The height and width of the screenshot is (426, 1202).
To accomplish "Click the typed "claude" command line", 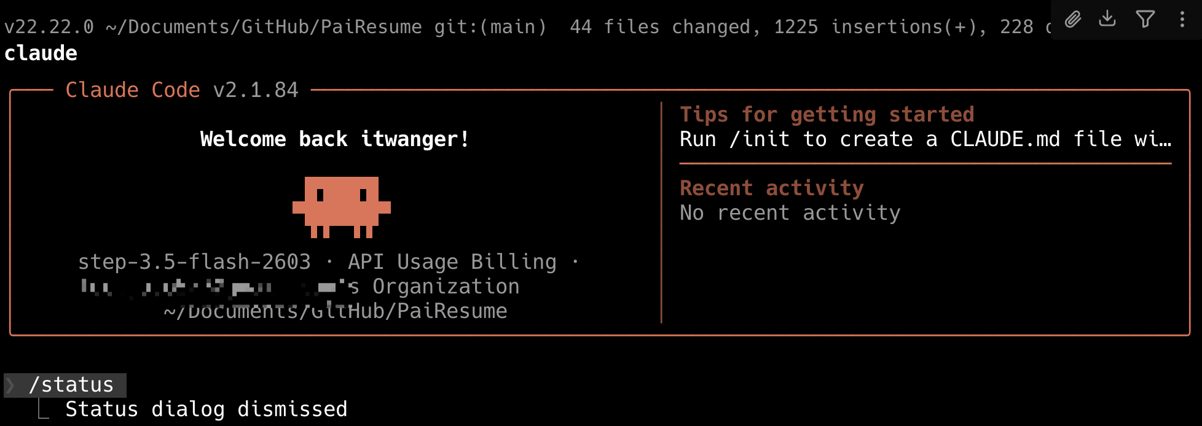I will (x=41, y=53).
